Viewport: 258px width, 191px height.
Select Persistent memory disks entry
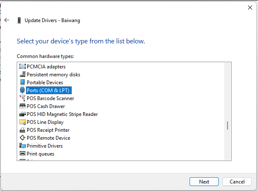(53, 75)
